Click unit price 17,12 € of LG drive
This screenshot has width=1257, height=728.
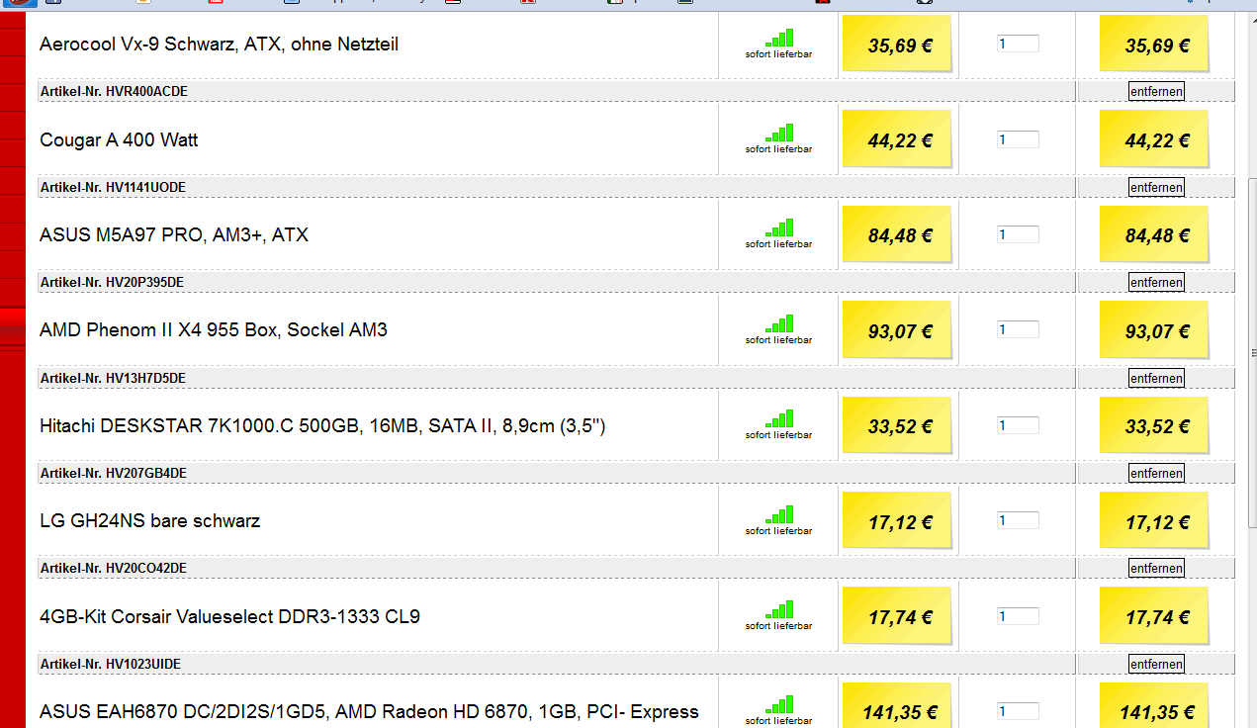point(896,521)
